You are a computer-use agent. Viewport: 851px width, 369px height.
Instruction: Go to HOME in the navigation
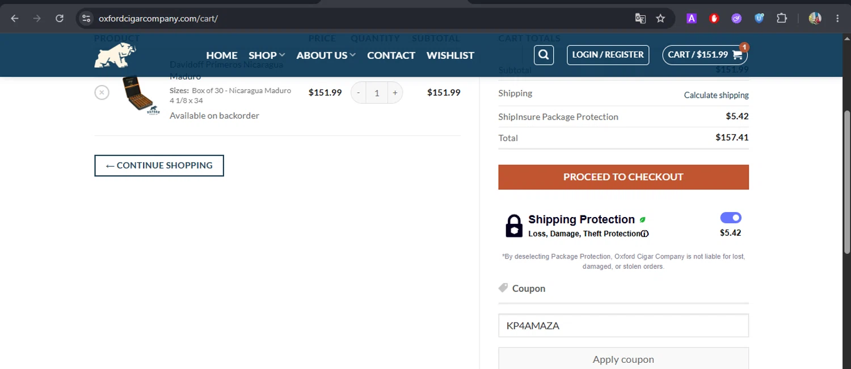(x=222, y=55)
